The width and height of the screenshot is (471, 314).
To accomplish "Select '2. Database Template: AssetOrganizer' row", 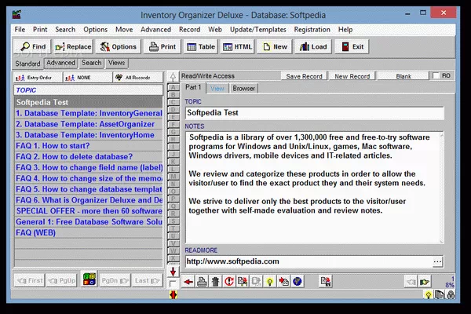I will [88, 124].
